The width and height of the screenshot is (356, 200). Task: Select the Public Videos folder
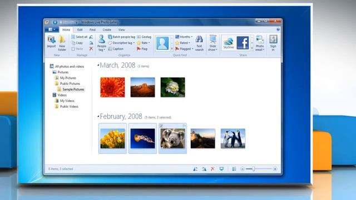click(67, 106)
